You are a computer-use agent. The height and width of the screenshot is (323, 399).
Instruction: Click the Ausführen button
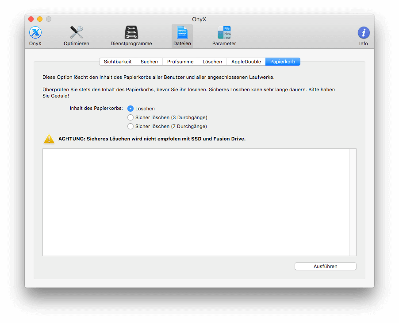click(x=326, y=266)
